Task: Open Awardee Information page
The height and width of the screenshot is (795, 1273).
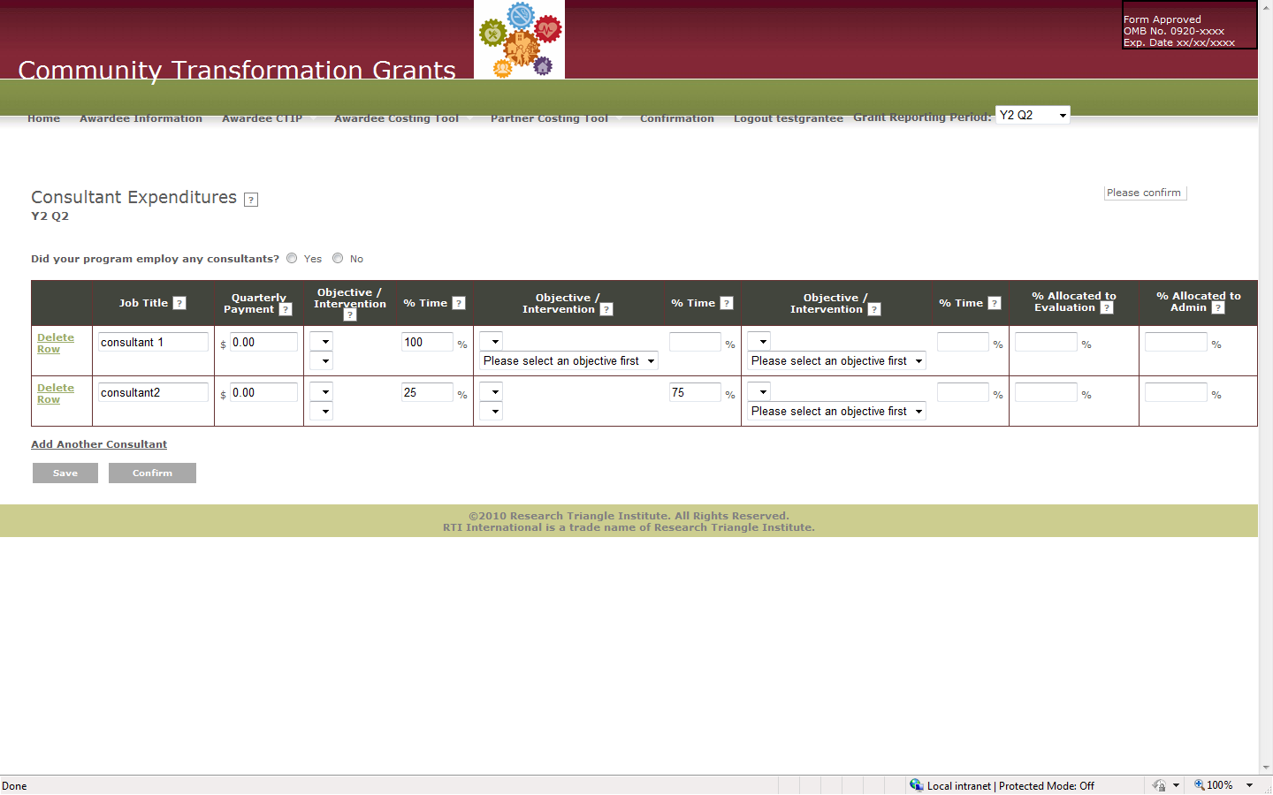Action: (x=141, y=118)
